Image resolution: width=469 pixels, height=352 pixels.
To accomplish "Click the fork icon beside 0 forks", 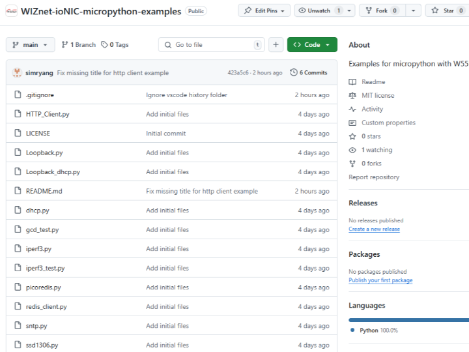I will (352, 164).
